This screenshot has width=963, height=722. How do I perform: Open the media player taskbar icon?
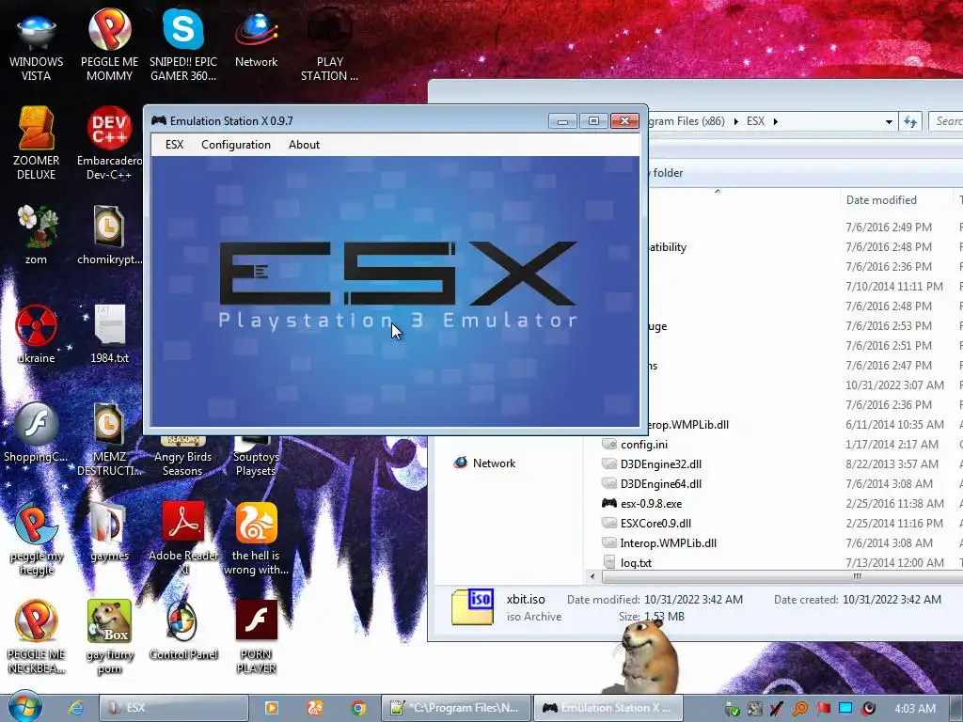click(x=272, y=708)
